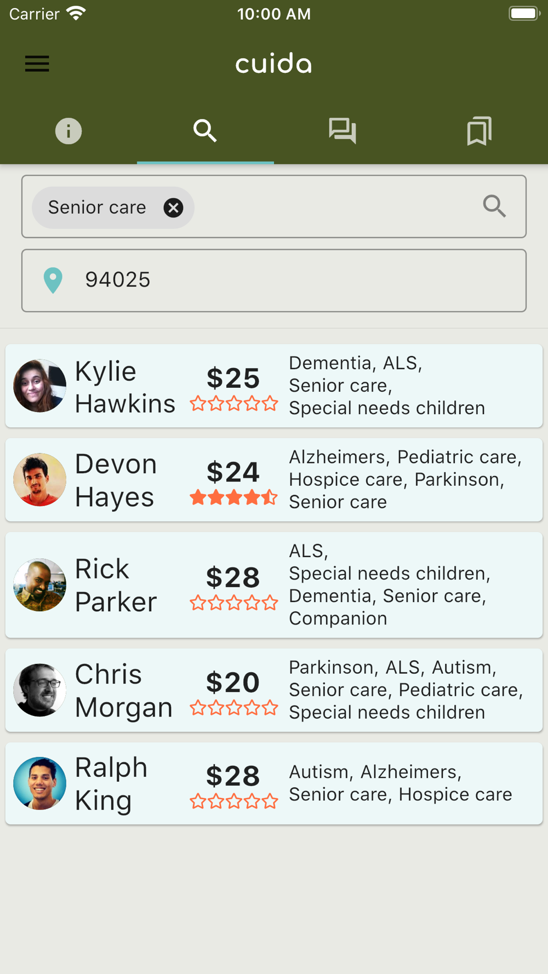
Task: Edit the 94025 zip code field
Action: [274, 280]
